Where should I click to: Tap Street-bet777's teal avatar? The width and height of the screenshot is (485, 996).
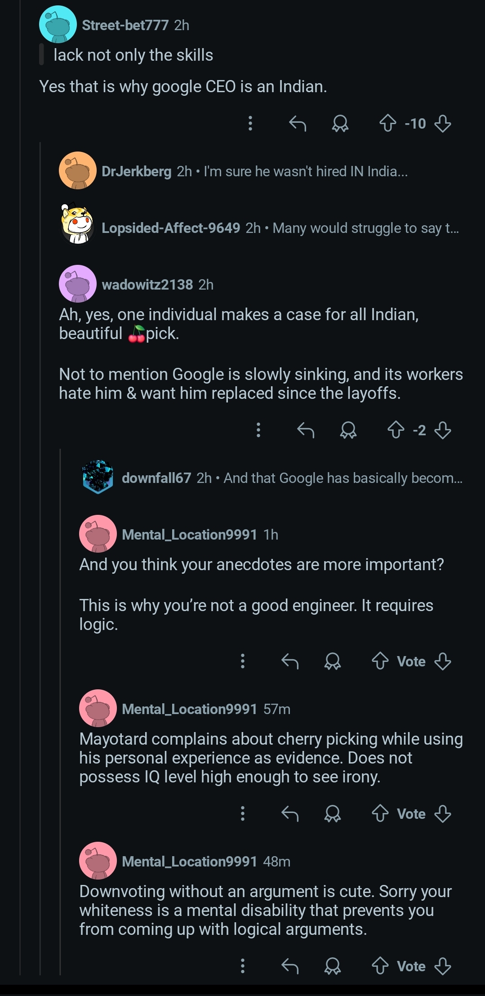(x=58, y=24)
